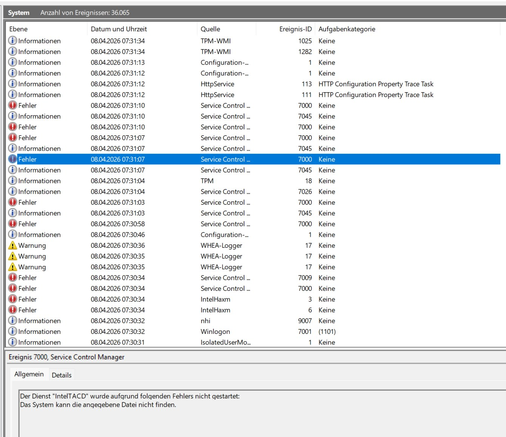Viewport: 506px width, 437px height.
Task: Click info icon of HttpService event 113
Action: pyautogui.click(x=12, y=83)
